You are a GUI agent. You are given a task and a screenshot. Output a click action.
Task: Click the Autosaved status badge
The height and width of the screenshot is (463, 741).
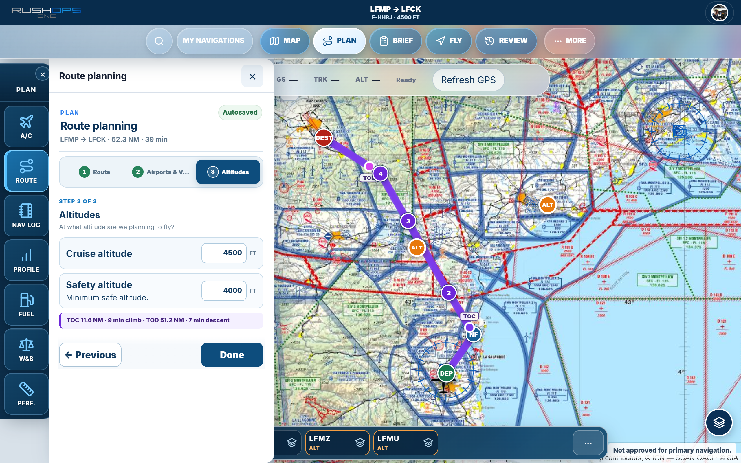click(240, 112)
